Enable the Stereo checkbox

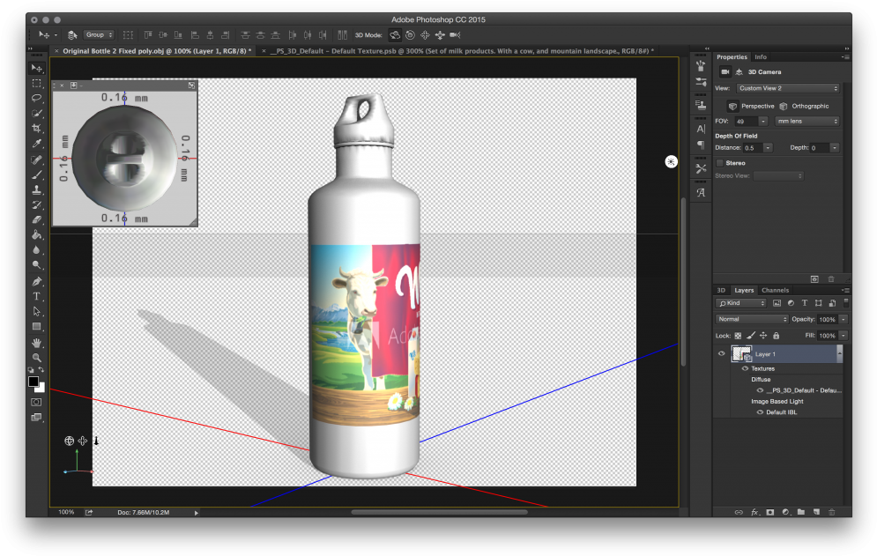coord(720,163)
